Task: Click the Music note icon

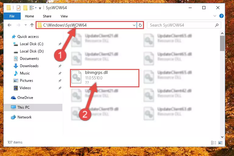Action: [16, 73]
